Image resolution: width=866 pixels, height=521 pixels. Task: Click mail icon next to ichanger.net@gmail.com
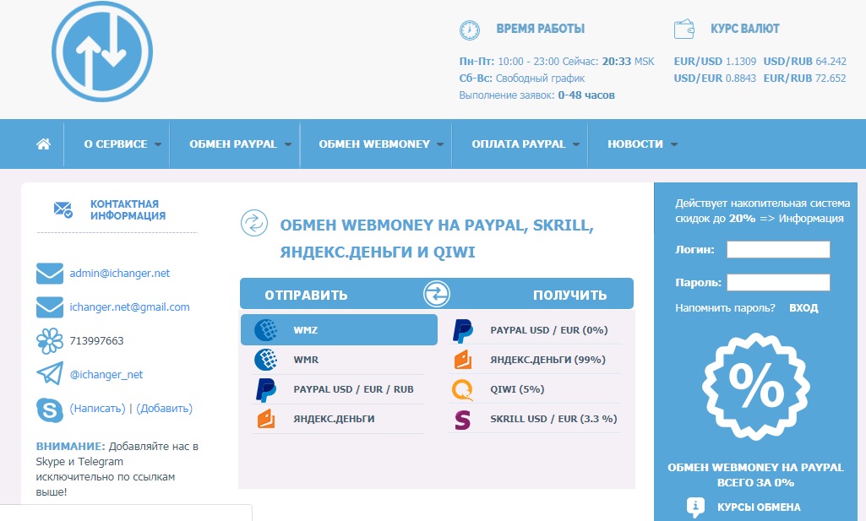point(50,307)
